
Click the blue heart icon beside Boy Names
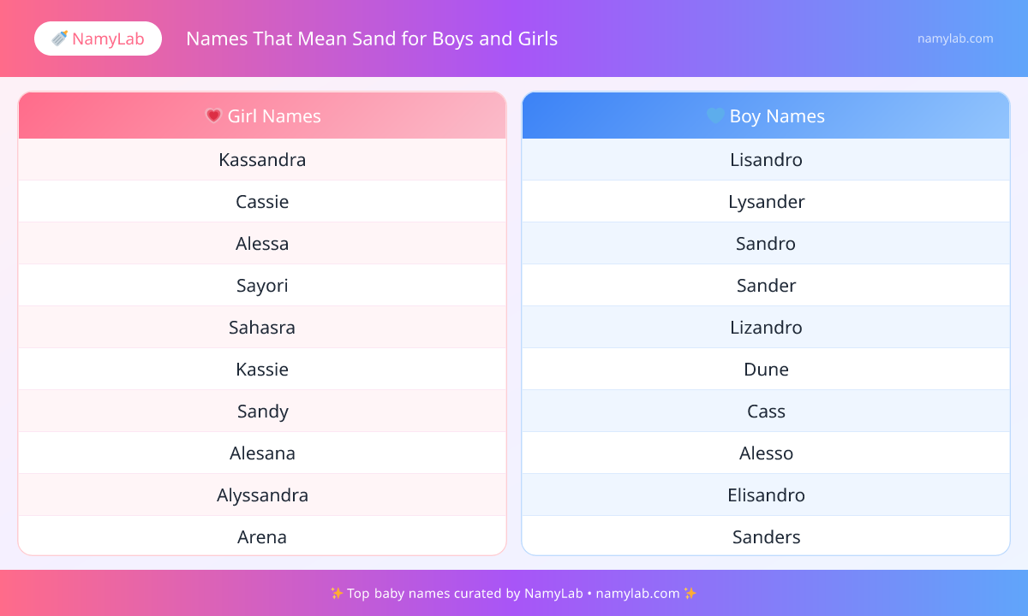coord(715,115)
